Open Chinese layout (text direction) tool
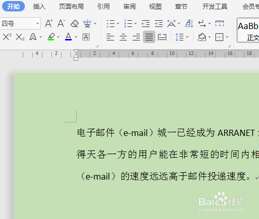The width and height of the screenshot is (259, 219). (171, 23)
